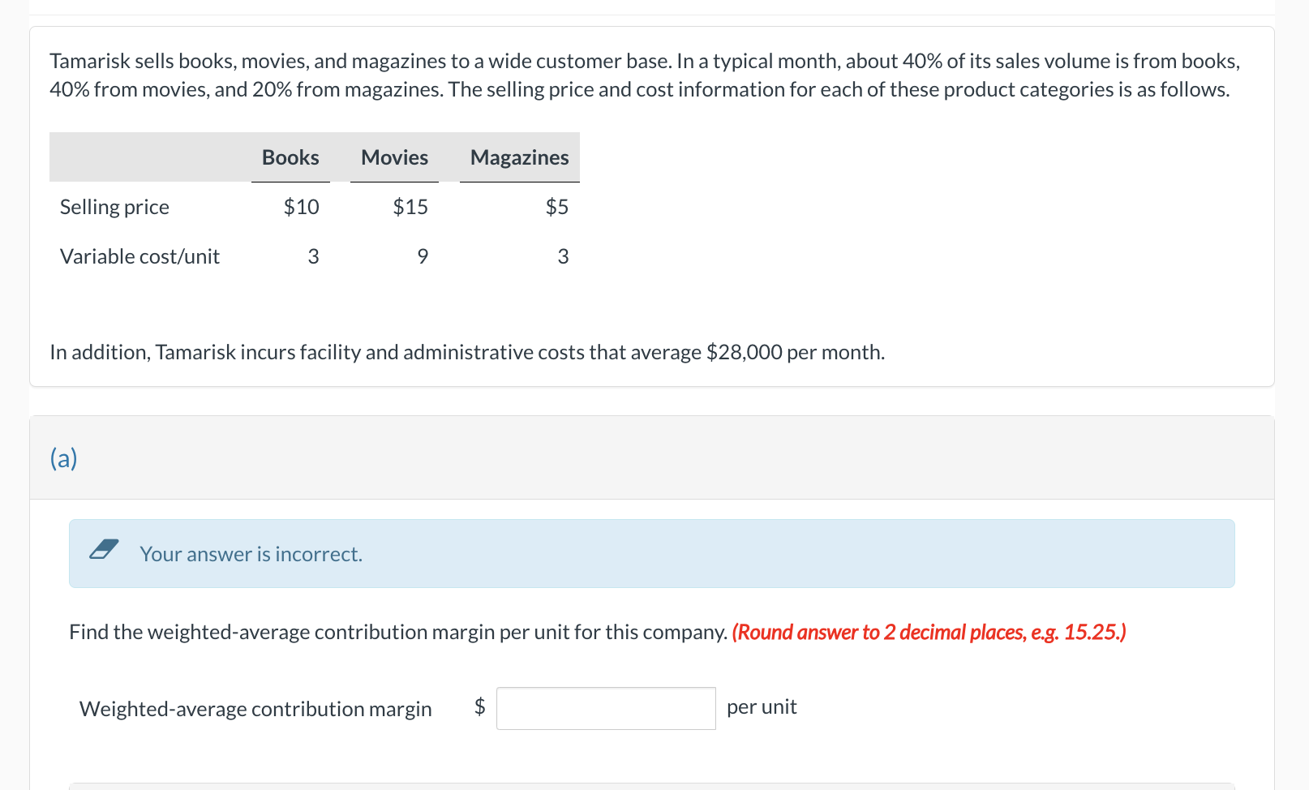Click the Movies variable cost value 9
The height and width of the screenshot is (790, 1309).
(423, 256)
